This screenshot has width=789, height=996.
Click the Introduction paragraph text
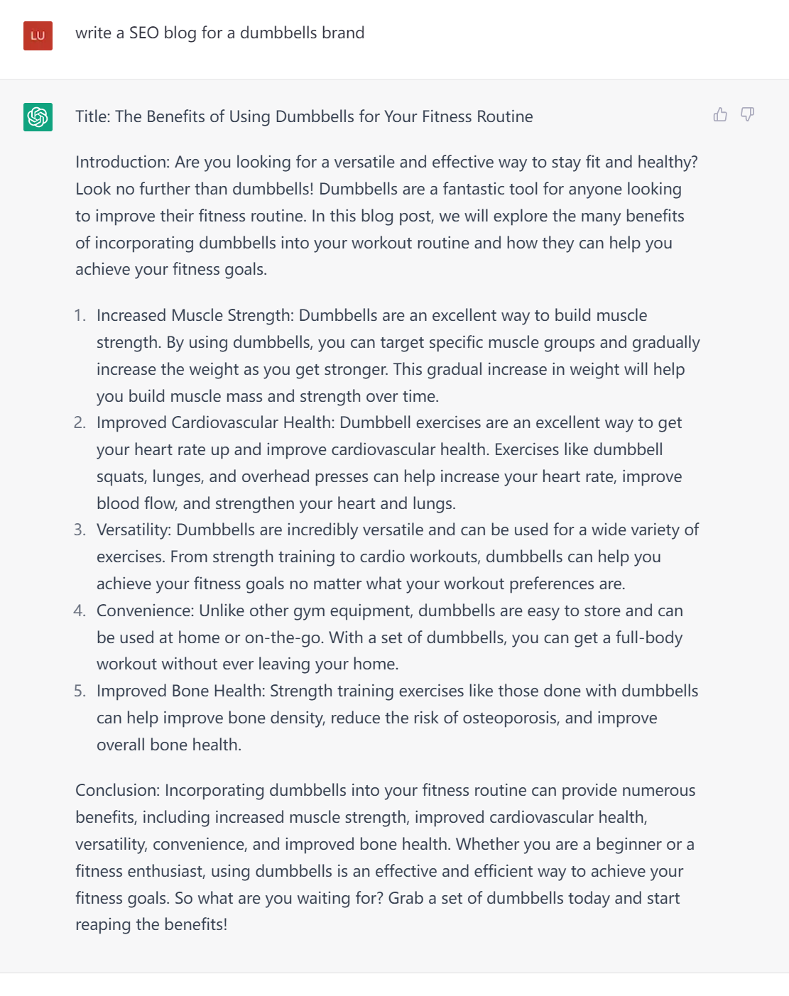(x=383, y=216)
